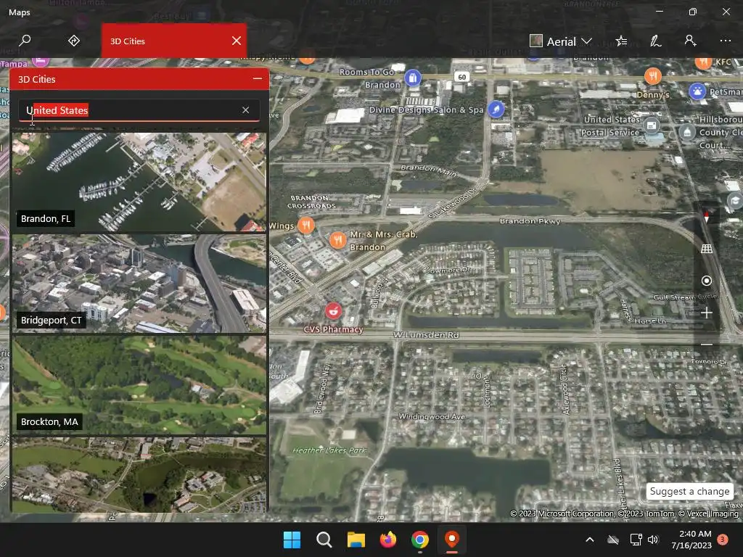
Task: Zoom out using the minus button
Action: pos(706,344)
